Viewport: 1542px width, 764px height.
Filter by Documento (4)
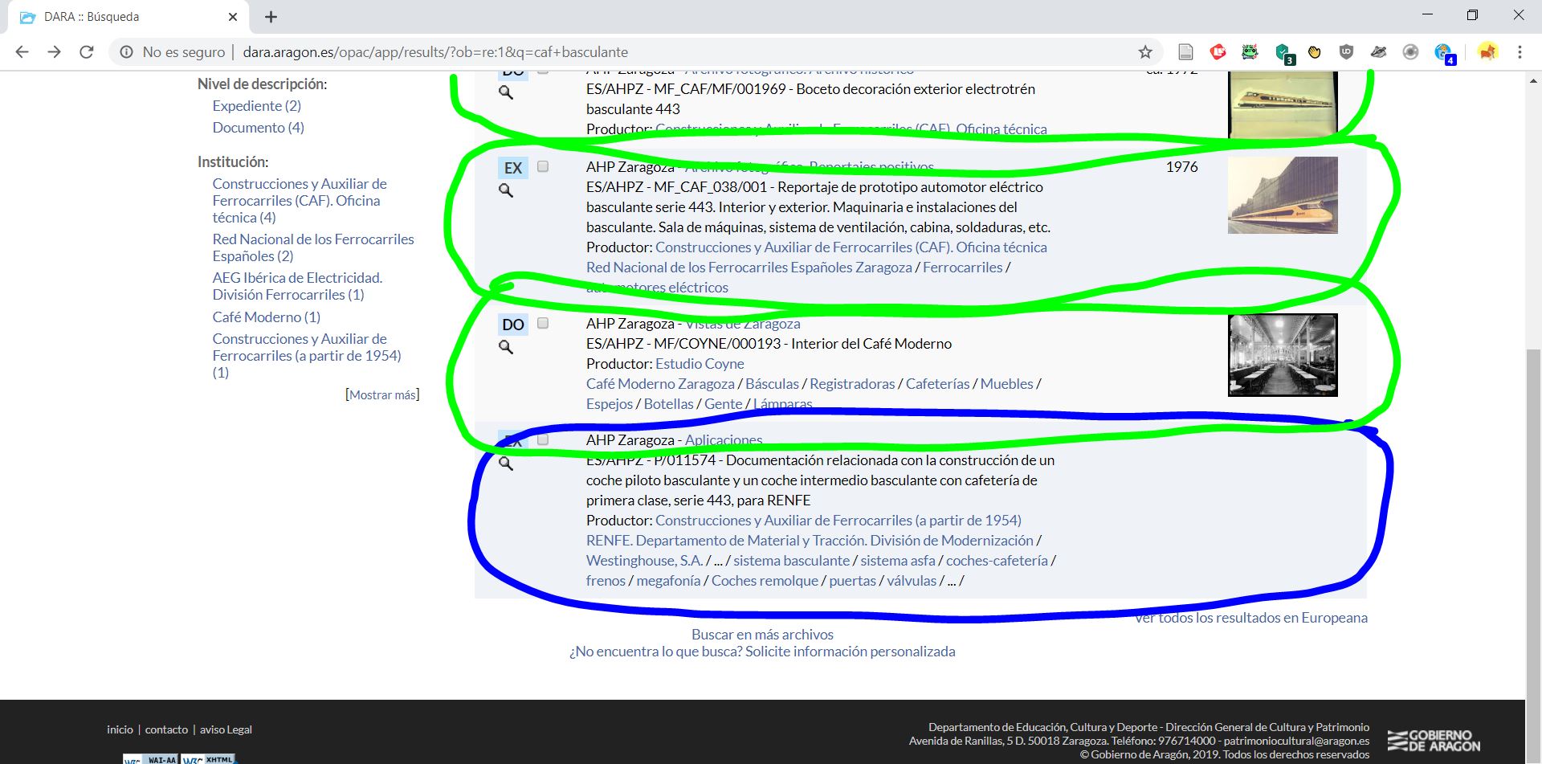pos(259,128)
